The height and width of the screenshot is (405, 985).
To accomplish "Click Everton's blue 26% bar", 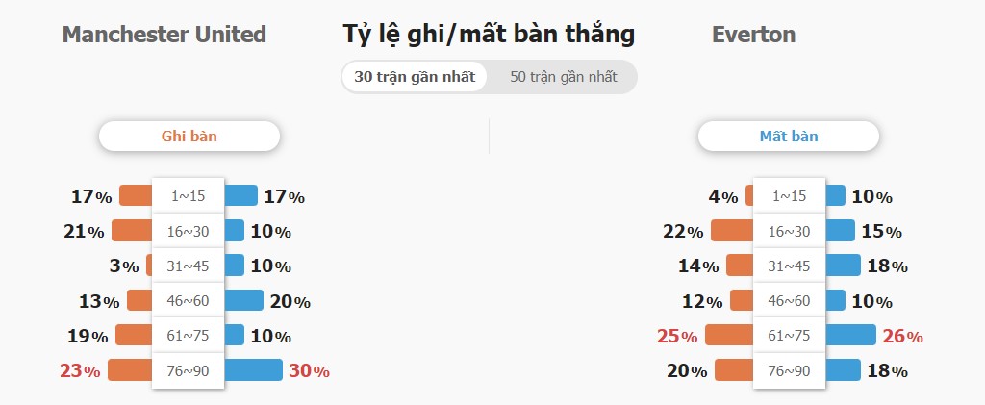I will (x=850, y=335).
